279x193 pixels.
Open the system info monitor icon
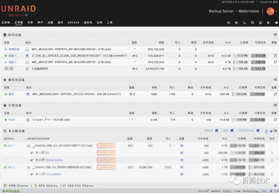coord(260,22)
